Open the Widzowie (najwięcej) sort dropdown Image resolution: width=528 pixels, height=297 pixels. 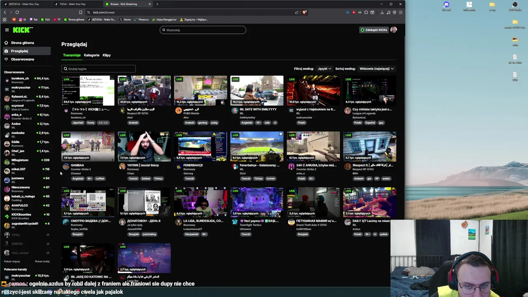click(x=377, y=69)
